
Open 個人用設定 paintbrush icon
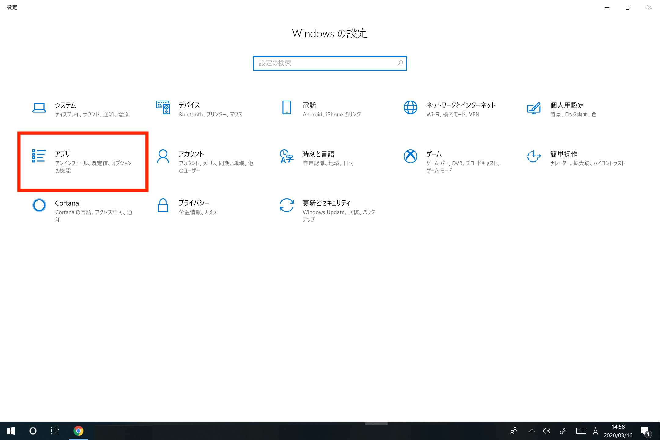tap(534, 108)
